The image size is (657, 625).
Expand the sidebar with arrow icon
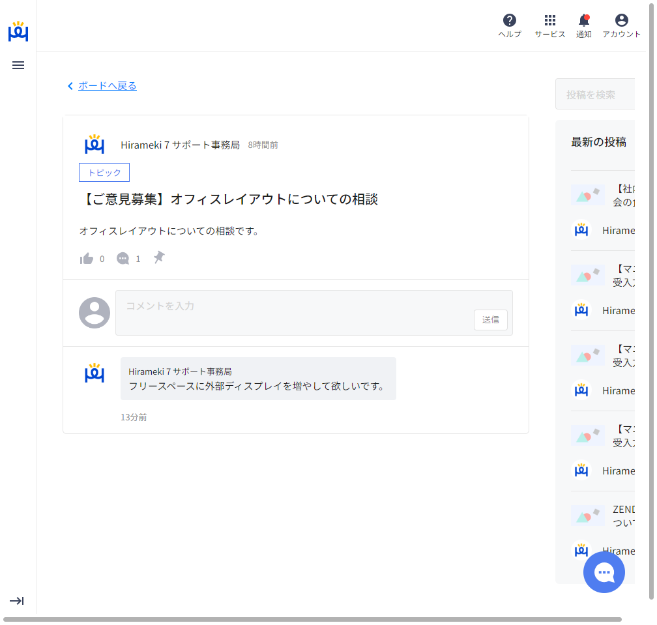tap(17, 601)
